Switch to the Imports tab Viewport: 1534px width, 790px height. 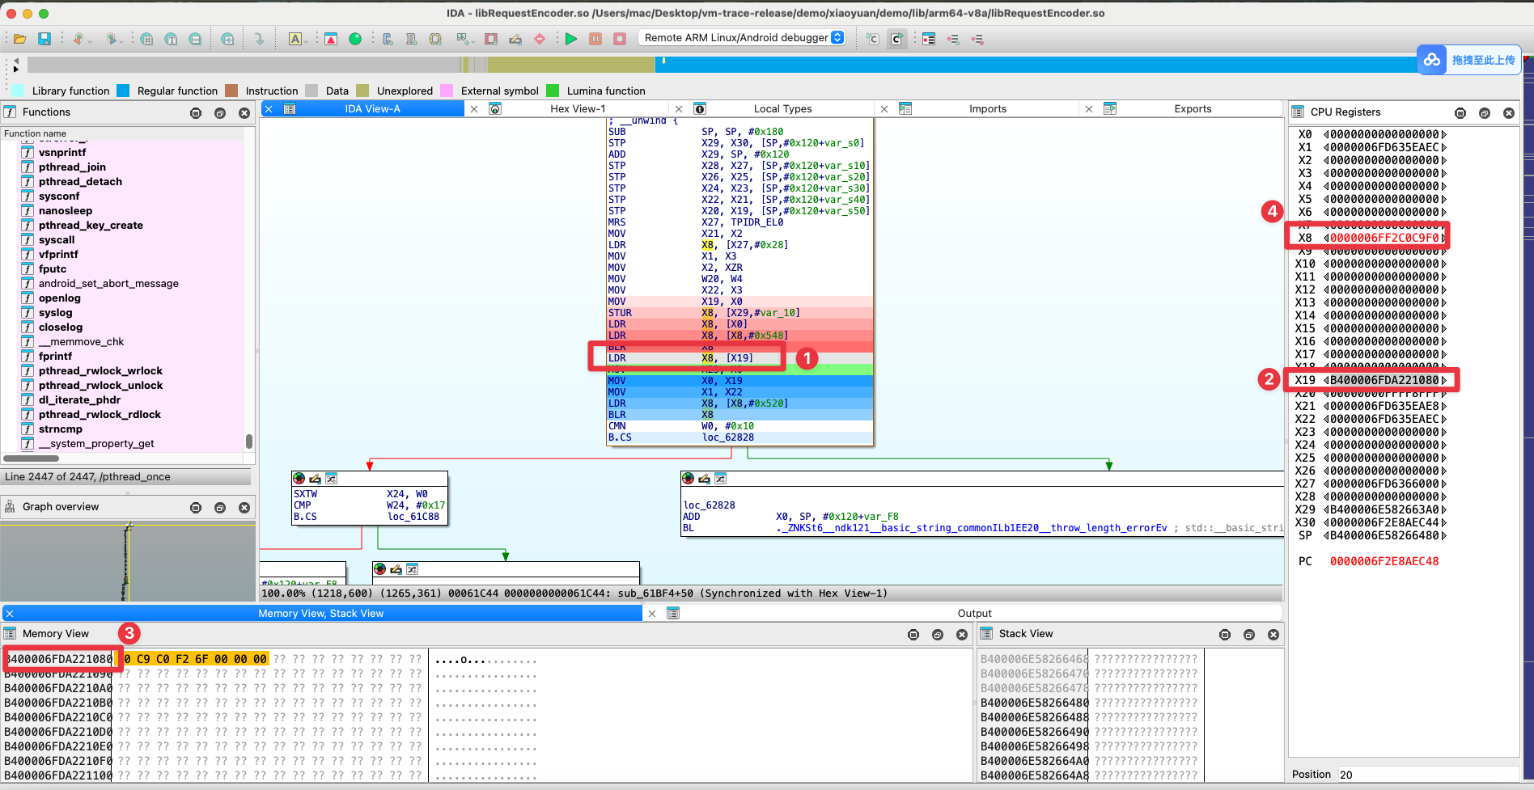[987, 109]
